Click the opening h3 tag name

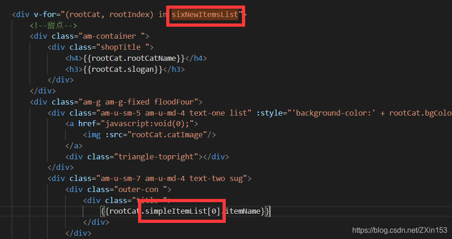point(74,70)
